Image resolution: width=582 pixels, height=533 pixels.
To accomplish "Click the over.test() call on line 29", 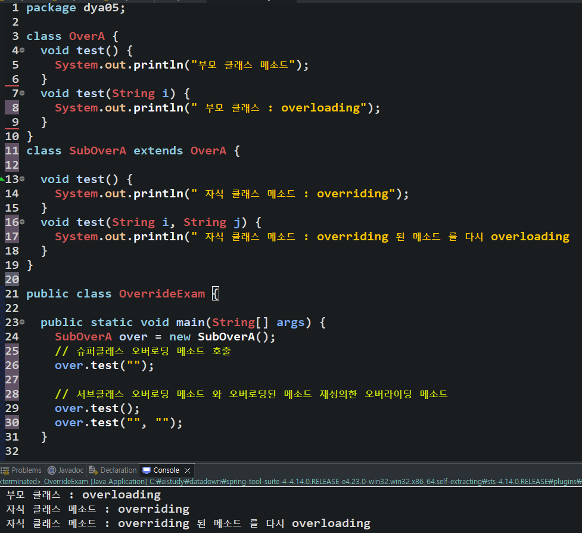I will click(97, 408).
